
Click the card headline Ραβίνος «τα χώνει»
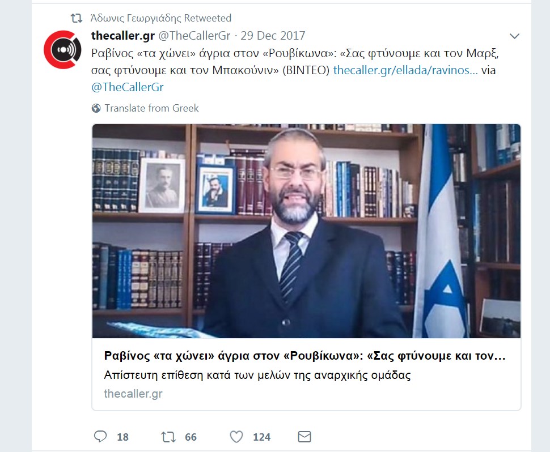coord(304,356)
